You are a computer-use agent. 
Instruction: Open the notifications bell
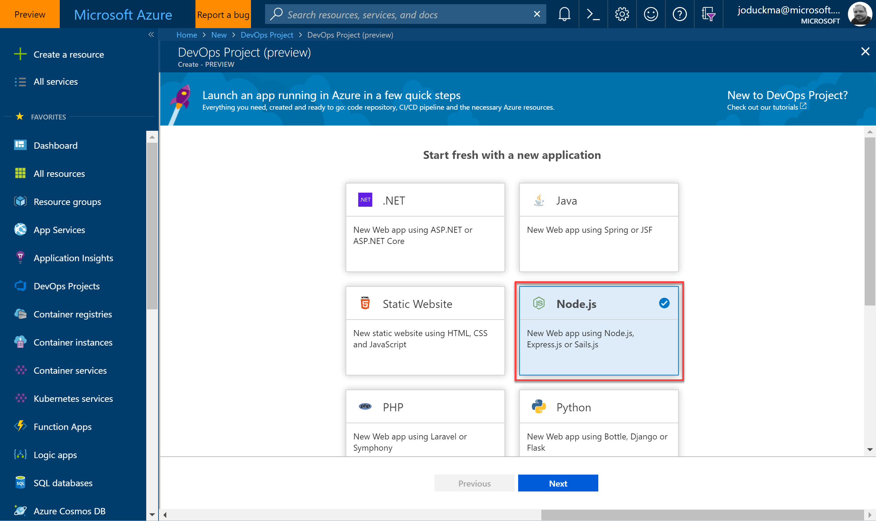564,14
